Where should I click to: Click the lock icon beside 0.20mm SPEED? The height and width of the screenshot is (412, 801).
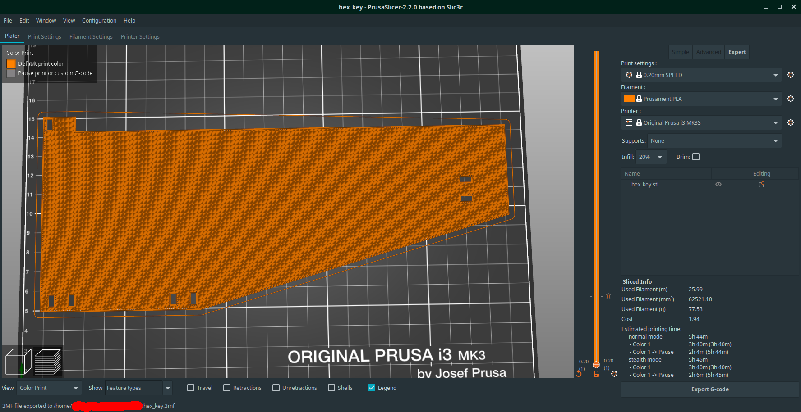[639, 75]
